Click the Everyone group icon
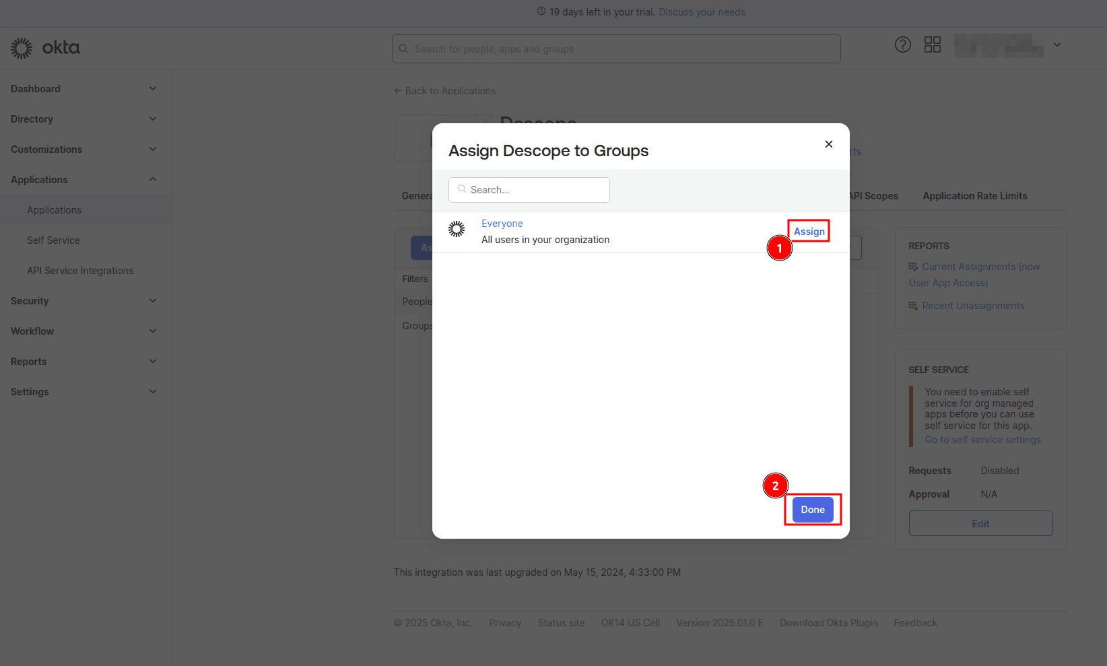The image size is (1107, 666). click(457, 230)
